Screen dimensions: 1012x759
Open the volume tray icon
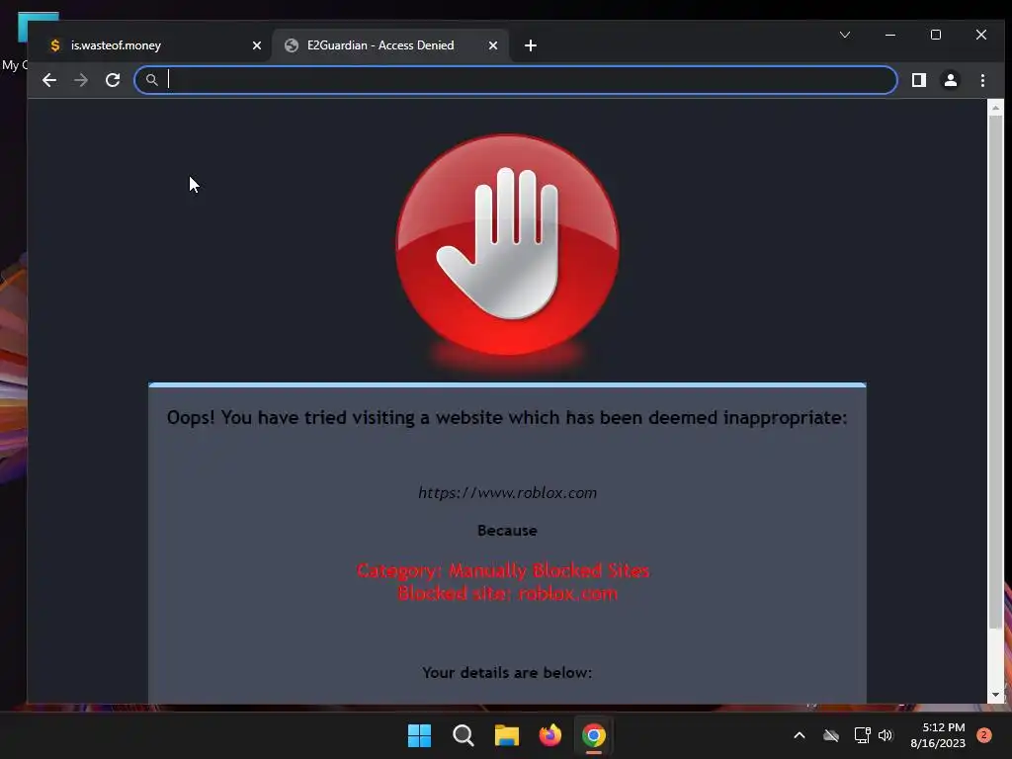(885, 735)
